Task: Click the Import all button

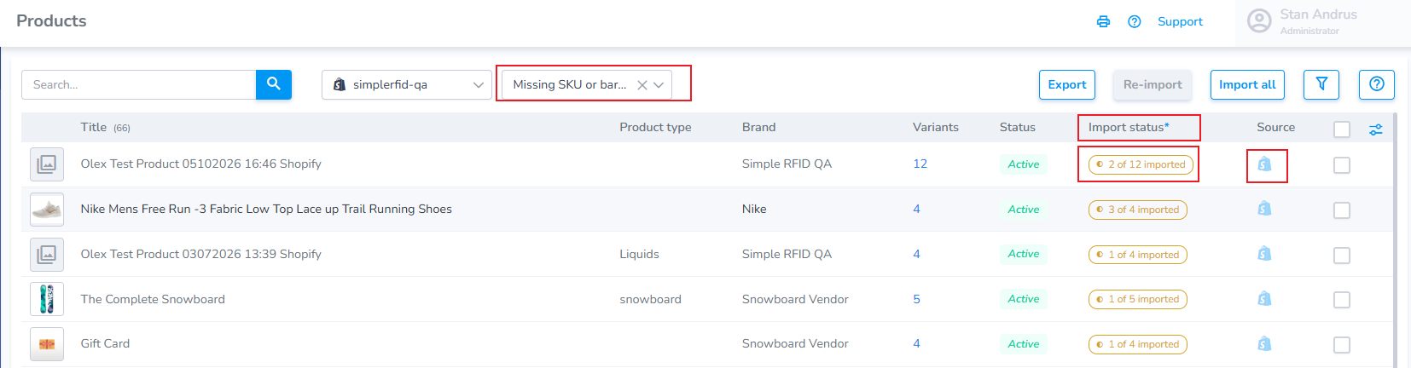Action: tap(1247, 84)
